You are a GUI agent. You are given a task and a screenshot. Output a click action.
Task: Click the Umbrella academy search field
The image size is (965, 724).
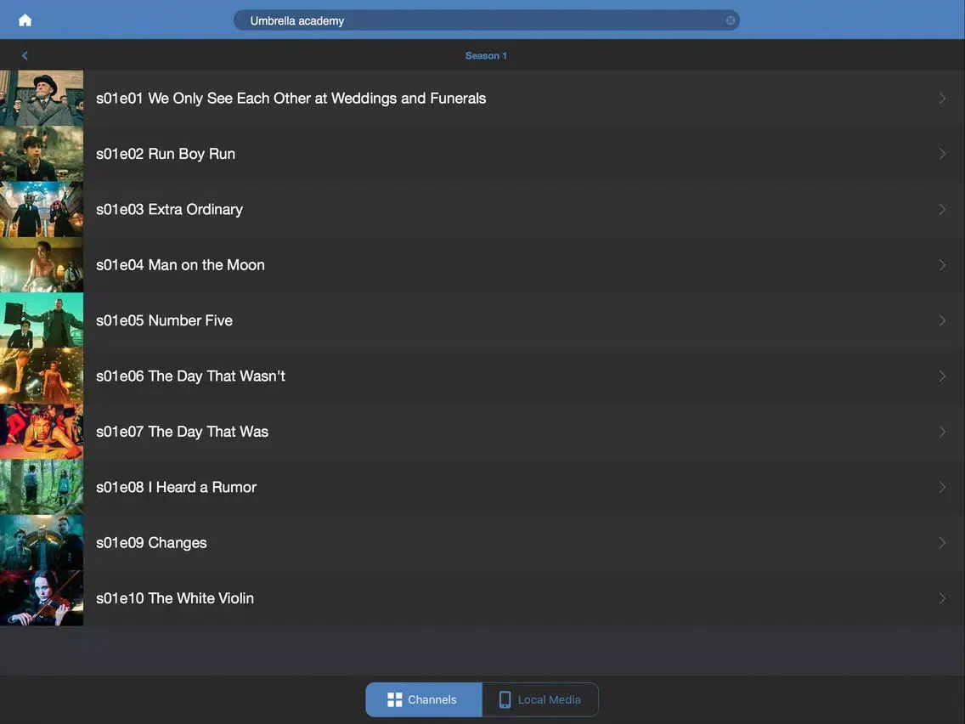click(x=486, y=20)
